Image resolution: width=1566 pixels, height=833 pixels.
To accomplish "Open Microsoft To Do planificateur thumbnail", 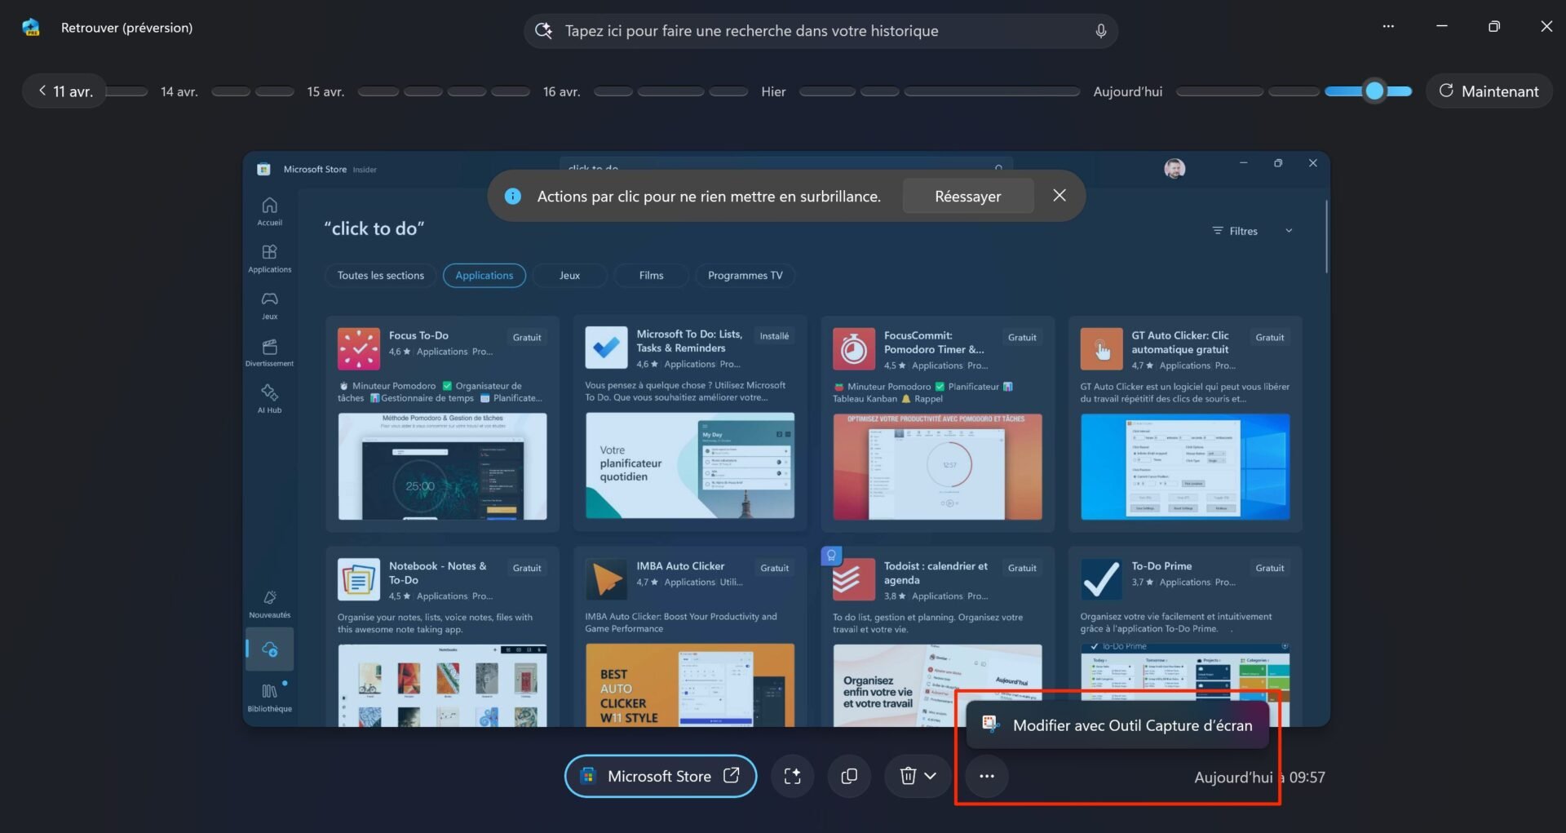I will tap(690, 465).
